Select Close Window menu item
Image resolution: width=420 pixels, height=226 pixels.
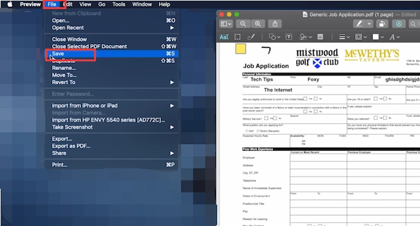tap(110, 39)
